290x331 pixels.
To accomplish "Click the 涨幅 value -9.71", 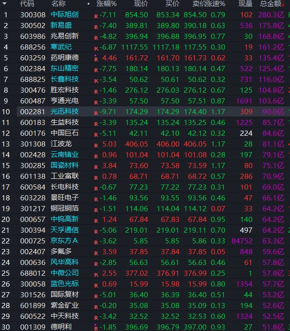I will (x=108, y=112).
